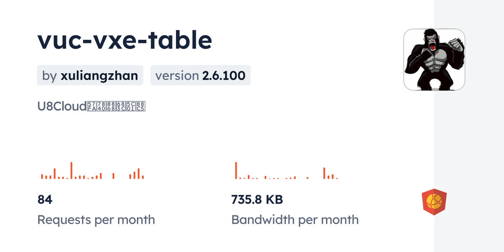Click the first tall bar in bandwidth chart

point(236,170)
